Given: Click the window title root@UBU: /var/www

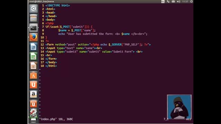Looking at the screenshot, I should pyautogui.click(x=41, y=1).
